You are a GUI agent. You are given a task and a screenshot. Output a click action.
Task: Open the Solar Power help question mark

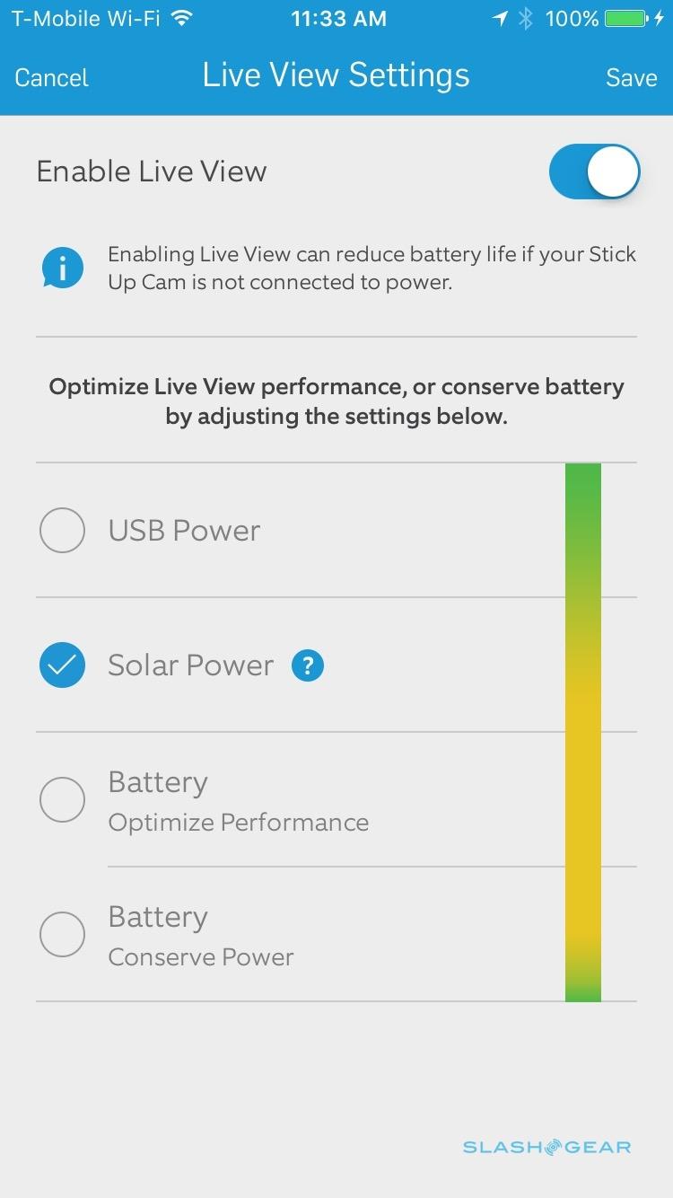click(307, 665)
